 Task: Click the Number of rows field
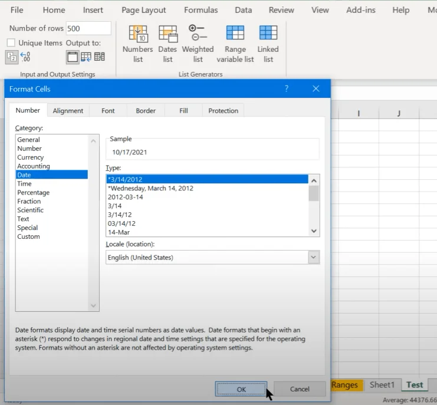pyautogui.click(x=88, y=28)
